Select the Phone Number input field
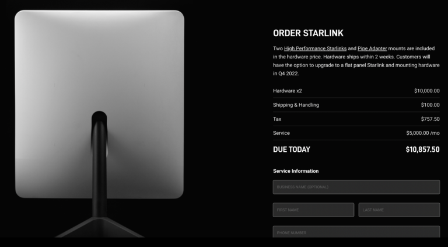The image size is (448, 247). click(356, 232)
